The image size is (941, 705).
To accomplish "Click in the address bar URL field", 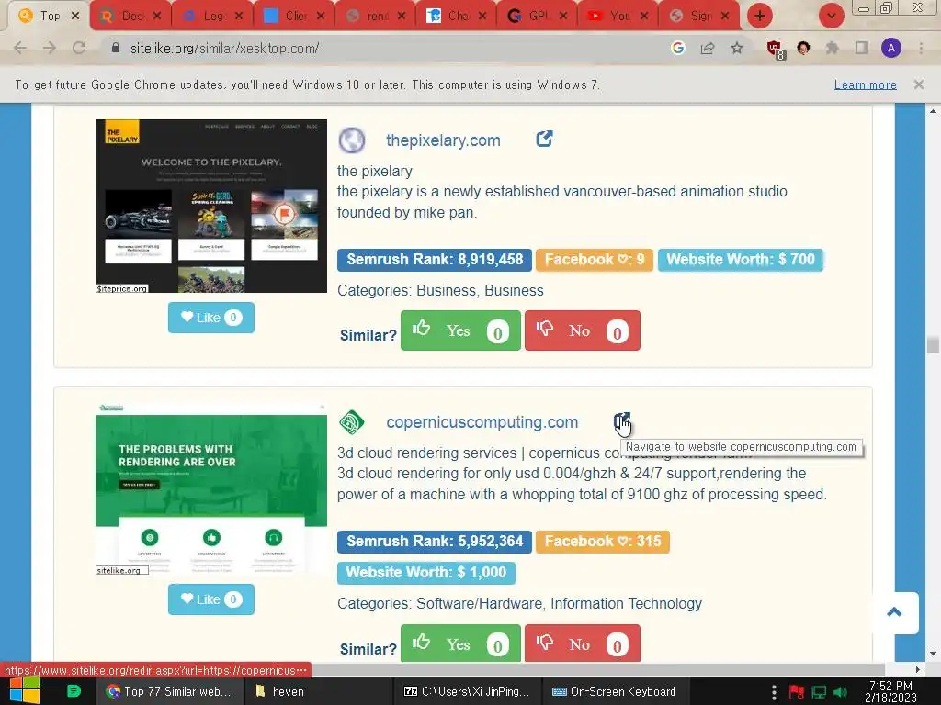I will click(384, 48).
